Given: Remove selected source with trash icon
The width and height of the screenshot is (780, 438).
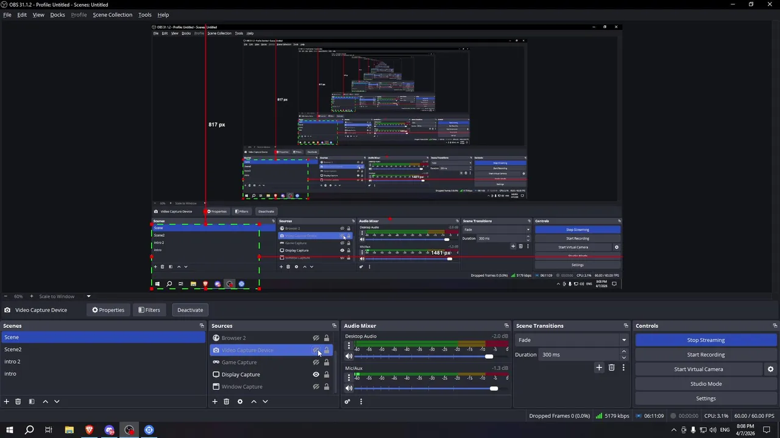Looking at the screenshot, I should [x=226, y=401].
